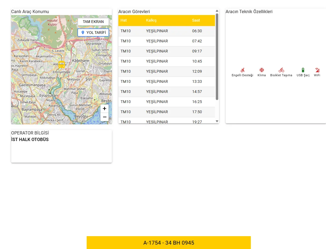Click the Klima snowflake icon

click(261, 70)
